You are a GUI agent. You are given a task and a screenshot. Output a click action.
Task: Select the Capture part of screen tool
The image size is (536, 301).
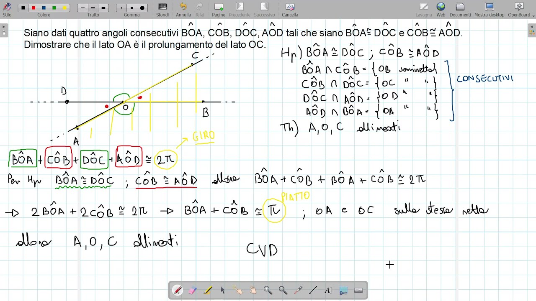point(343,290)
